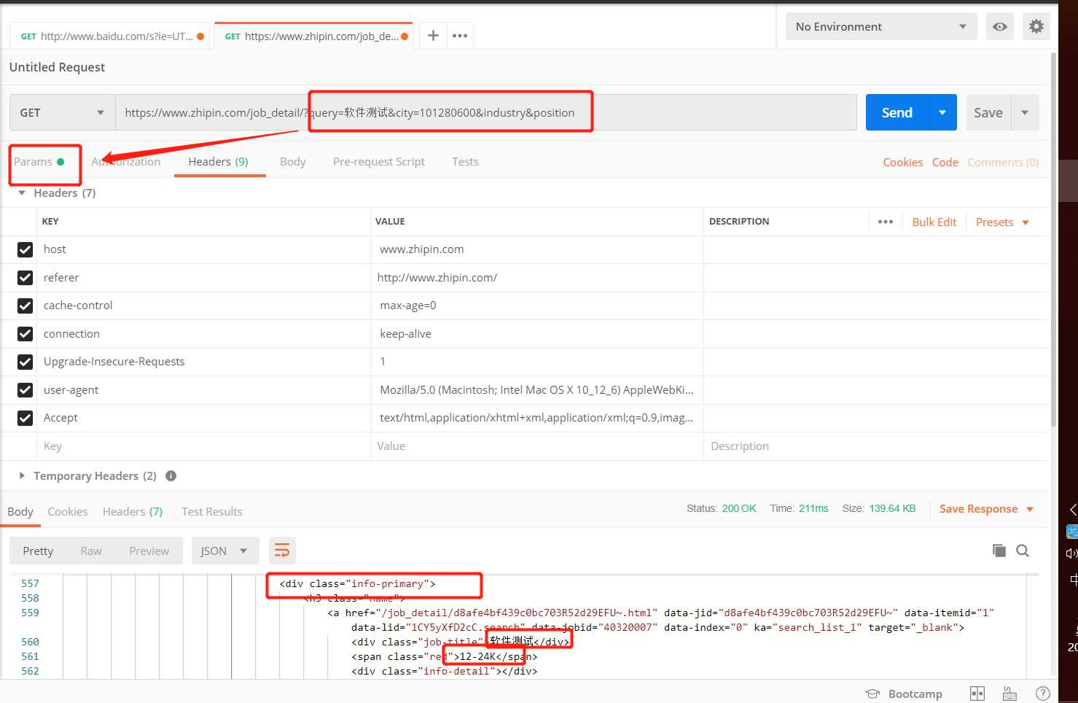The height and width of the screenshot is (703, 1078).
Task: Click Temporary Headers info icon
Action: click(171, 475)
